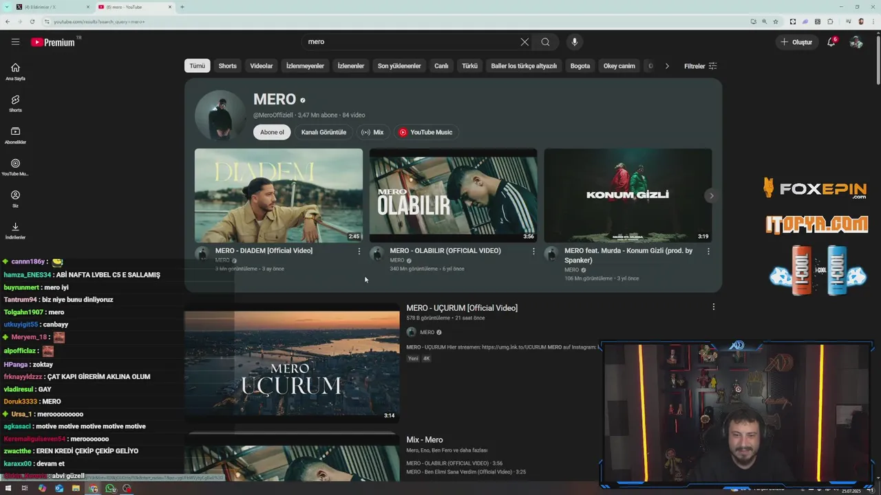Show more filter chips with right arrow
This screenshot has width=881, height=495.
[x=666, y=66]
